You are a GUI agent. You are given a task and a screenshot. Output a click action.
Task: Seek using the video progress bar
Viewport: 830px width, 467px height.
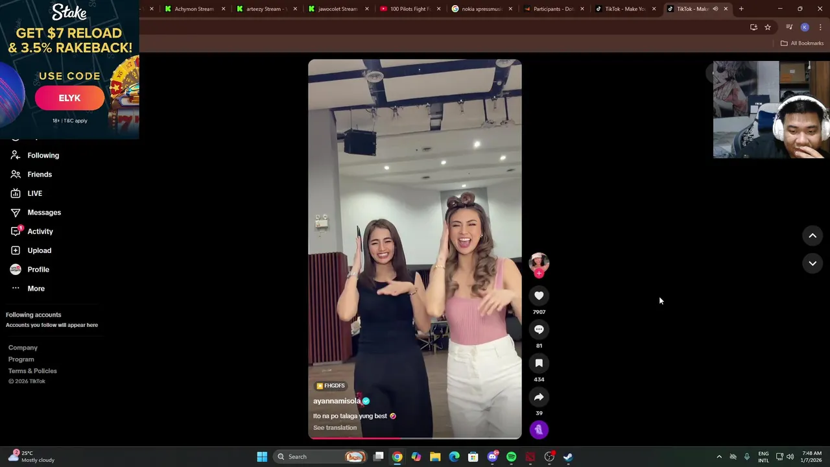(x=415, y=438)
